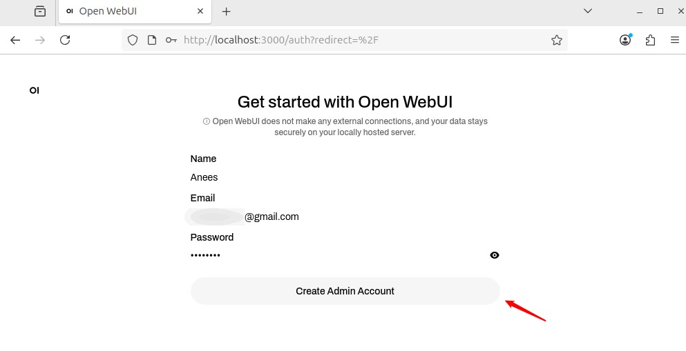Click Create Admin Account button
Image resolution: width=686 pixels, height=351 pixels.
tap(345, 291)
